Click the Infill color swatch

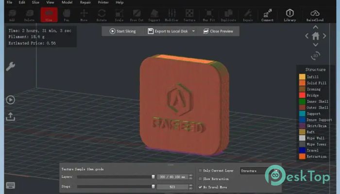pyautogui.click(x=302, y=77)
